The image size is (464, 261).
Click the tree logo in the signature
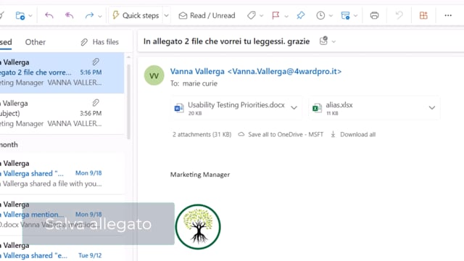198,227
